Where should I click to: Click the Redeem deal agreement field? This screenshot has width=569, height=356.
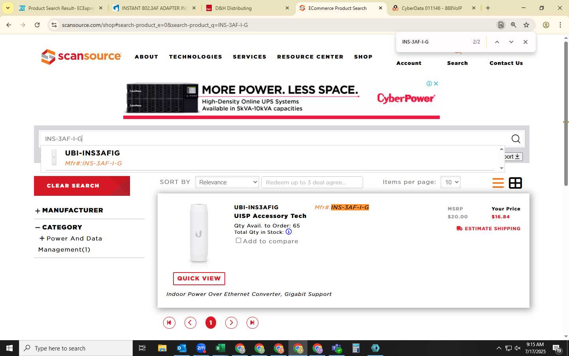click(312, 182)
